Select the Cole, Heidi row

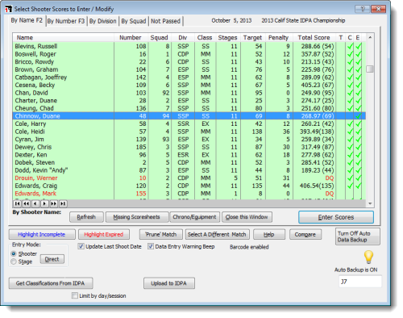click(x=189, y=132)
